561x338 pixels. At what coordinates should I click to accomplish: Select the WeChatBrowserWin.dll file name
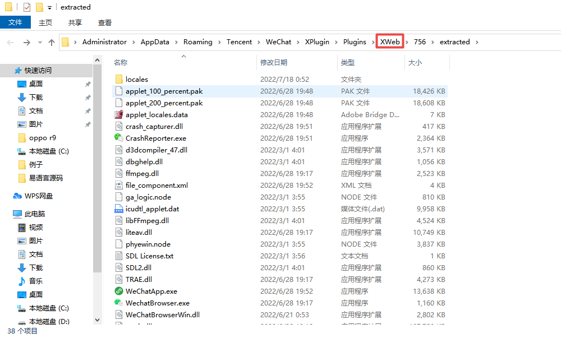click(x=163, y=315)
